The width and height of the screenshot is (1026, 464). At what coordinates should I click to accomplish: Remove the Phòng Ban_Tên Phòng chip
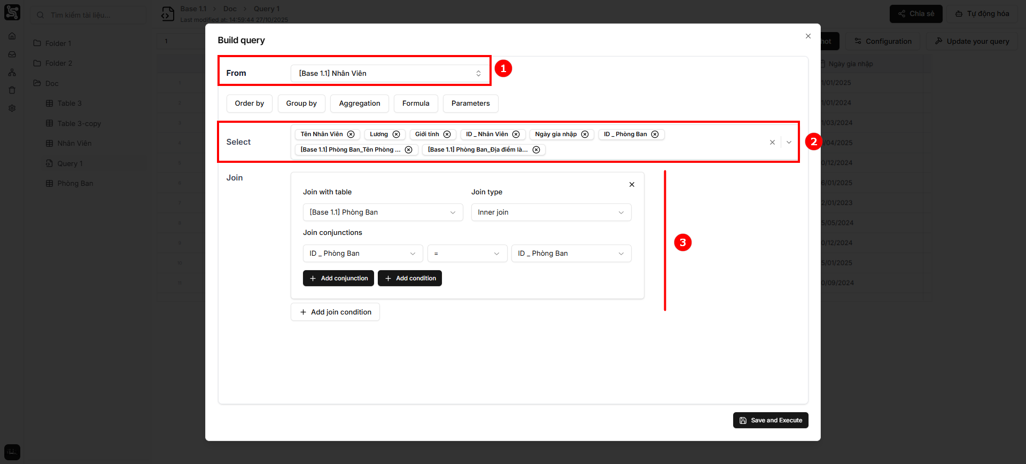(x=409, y=150)
